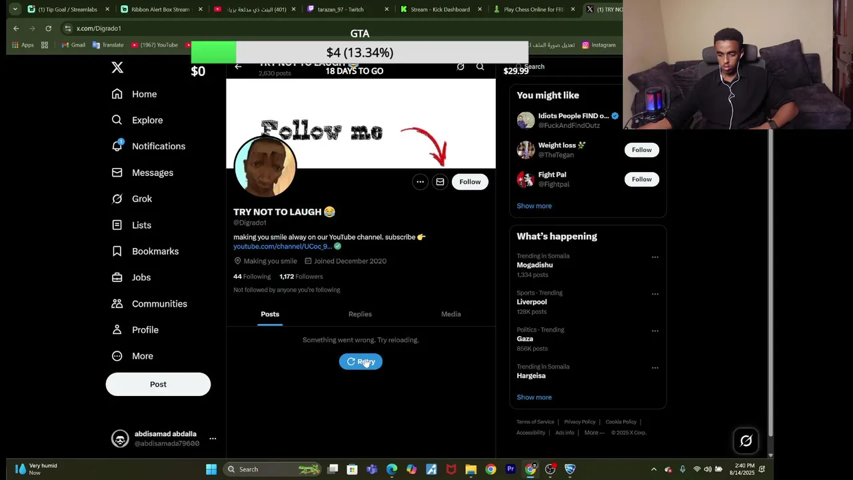Open the Bookmarks icon in the sidebar

click(117, 251)
